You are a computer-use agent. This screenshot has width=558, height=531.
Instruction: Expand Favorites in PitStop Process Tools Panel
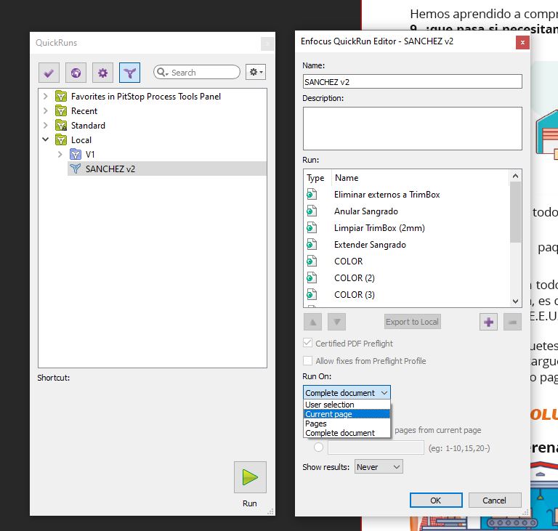[46, 96]
